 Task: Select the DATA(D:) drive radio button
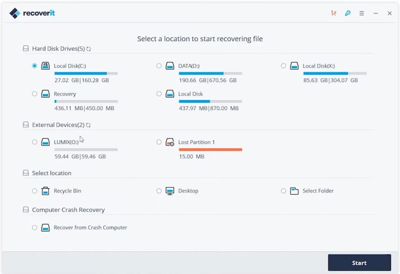coord(159,65)
